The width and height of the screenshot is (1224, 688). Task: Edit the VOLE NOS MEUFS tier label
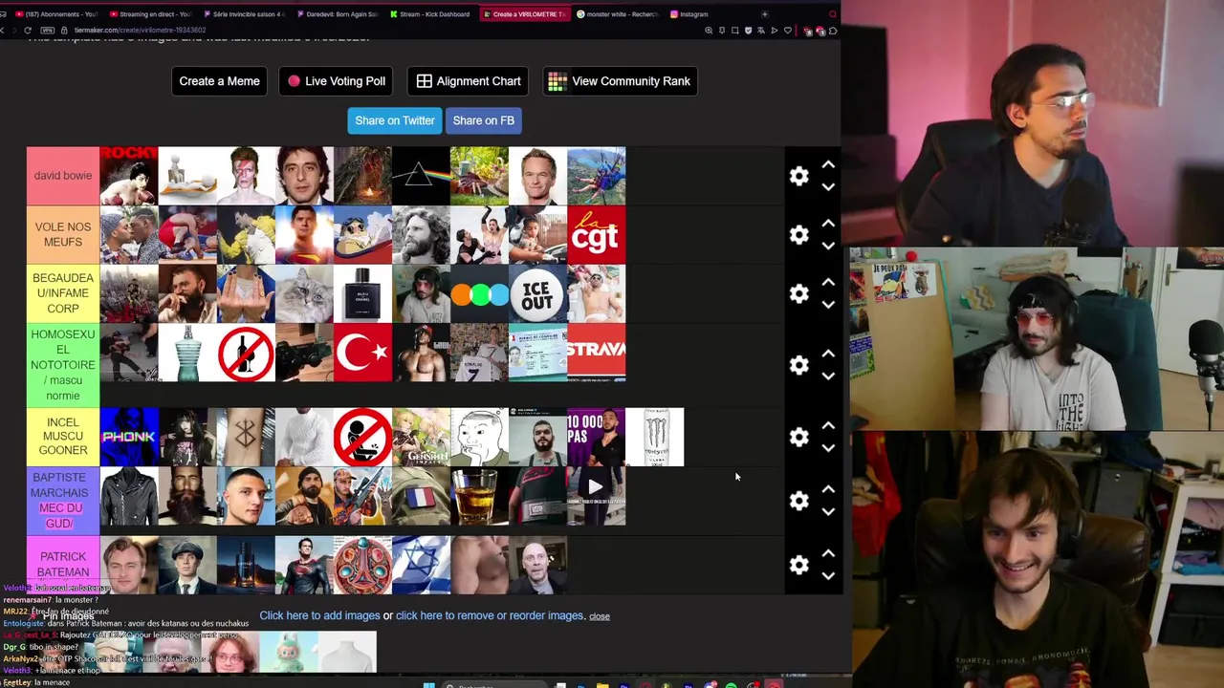pyautogui.click(x=63, y=235)
